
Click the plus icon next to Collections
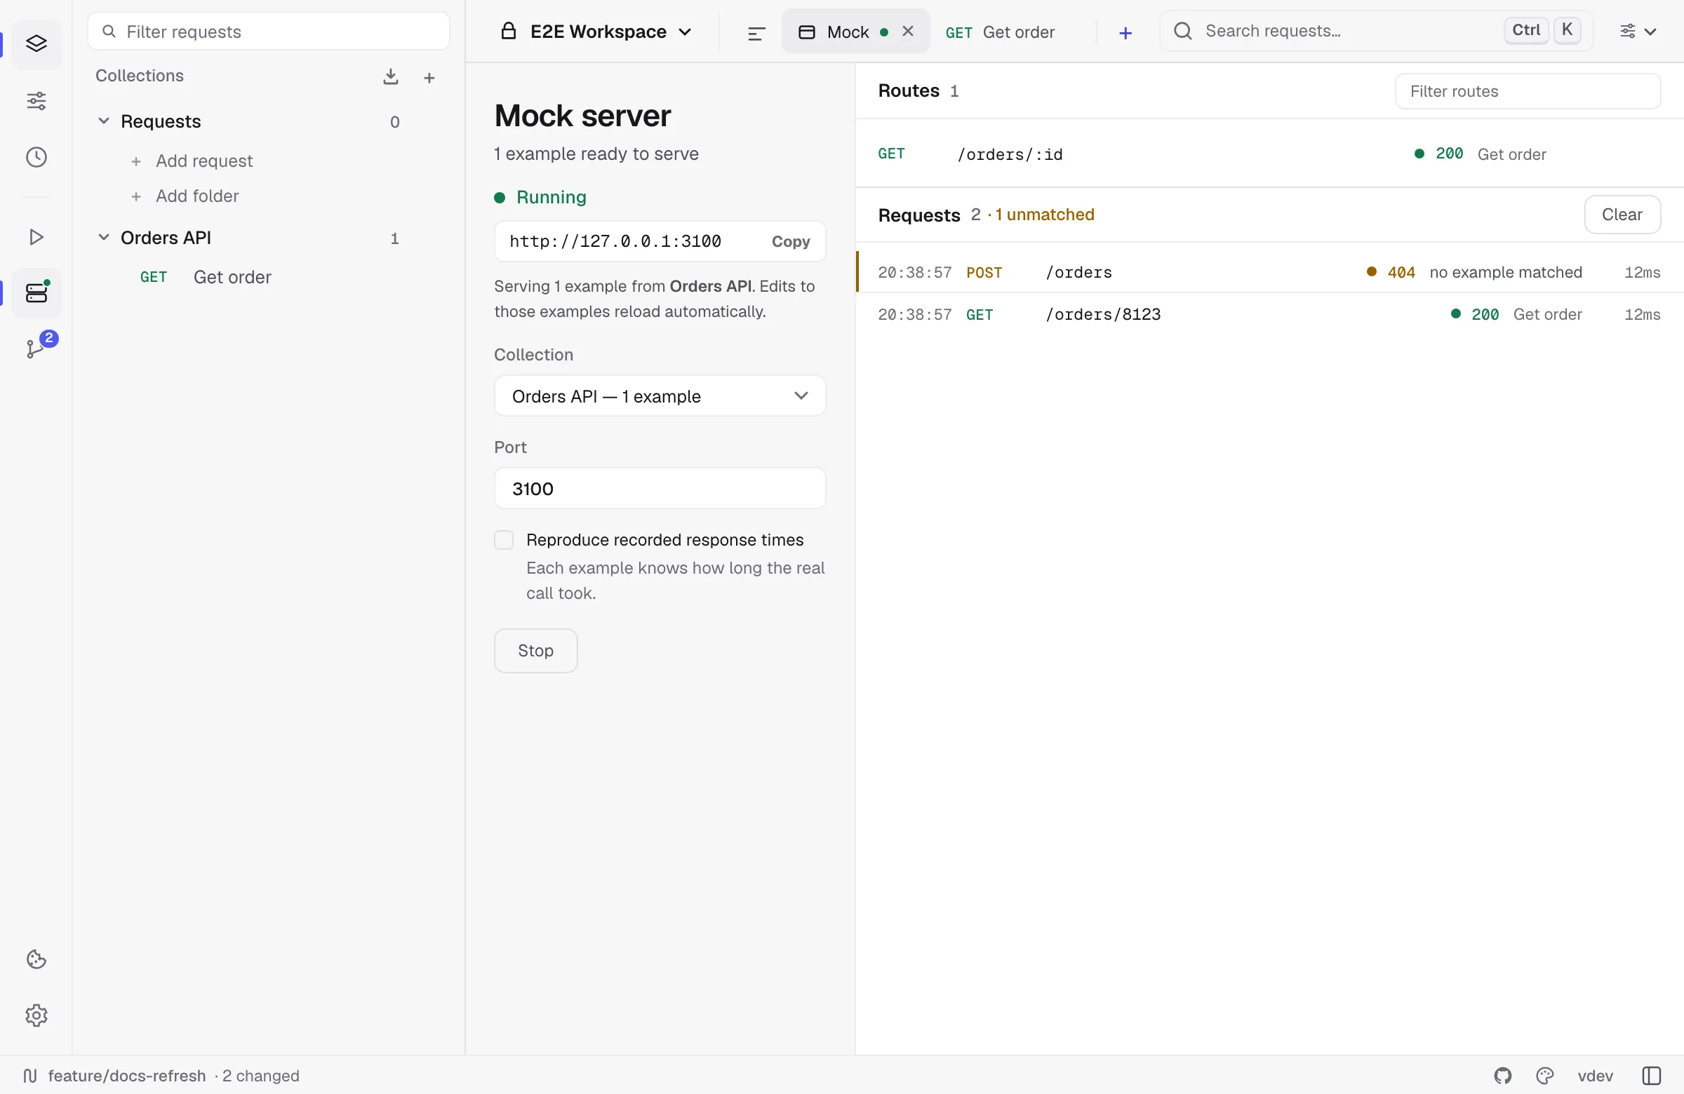(x=429, y=78)
